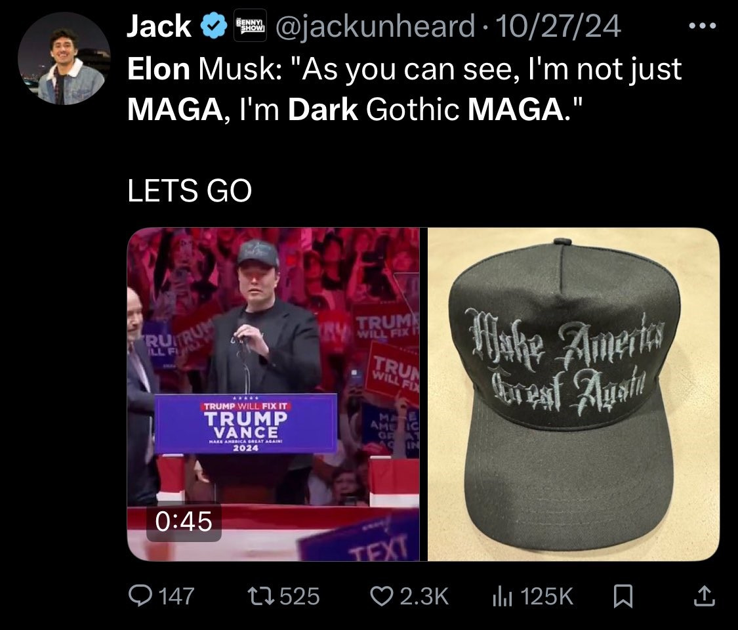This screenshot has height=630, width=738.
Task: Click the blue verified checkmark badge
Action: 214,26
